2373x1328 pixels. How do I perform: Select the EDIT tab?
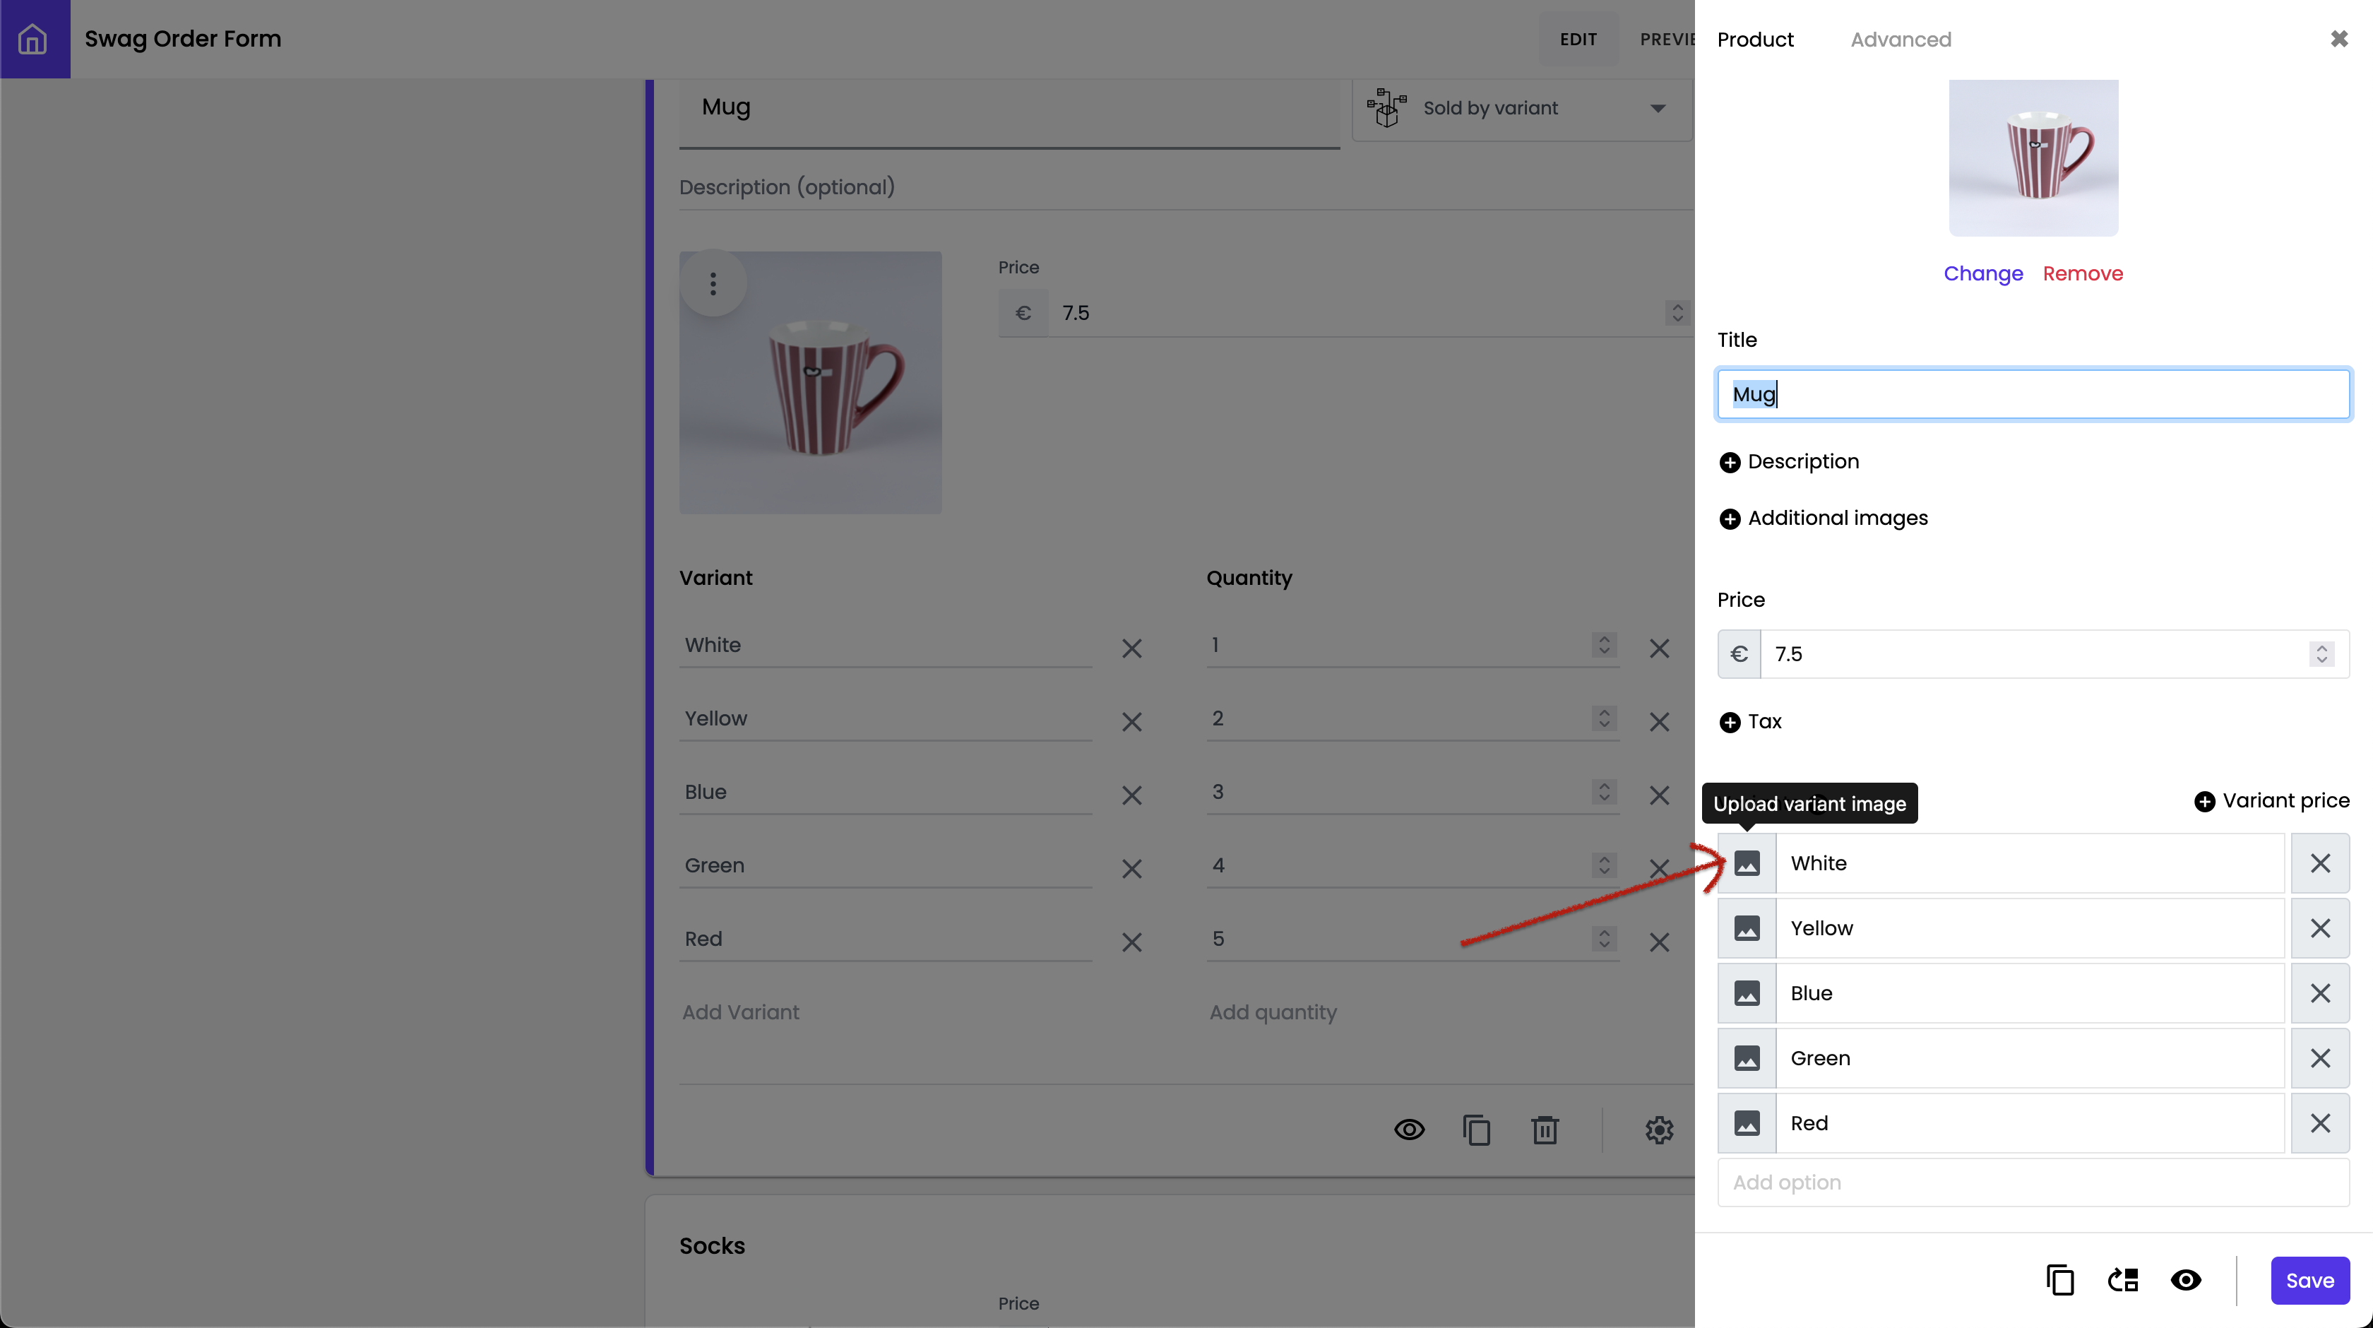[1578, 40]
